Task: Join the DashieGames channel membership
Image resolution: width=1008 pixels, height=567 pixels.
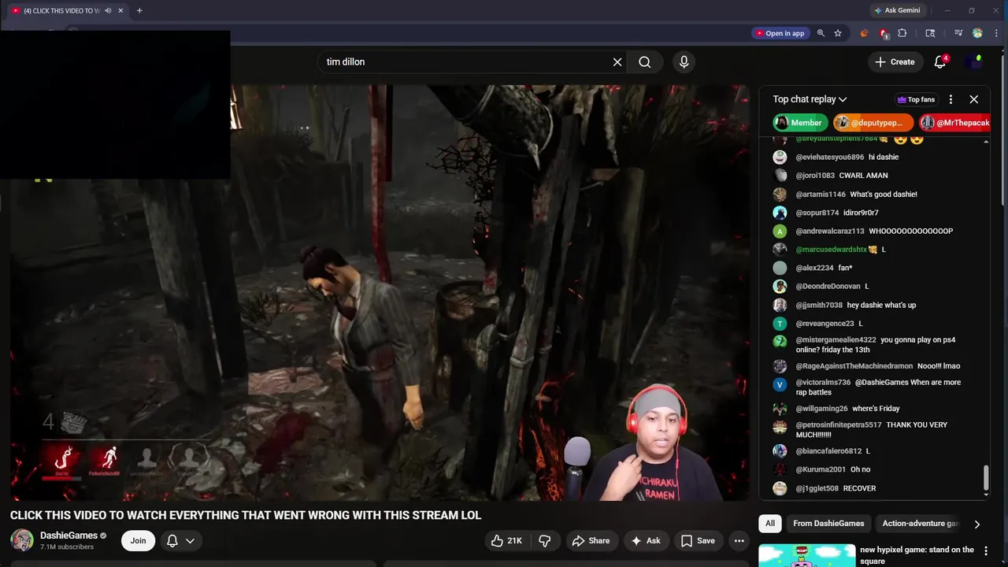Action: pos(138,541)
